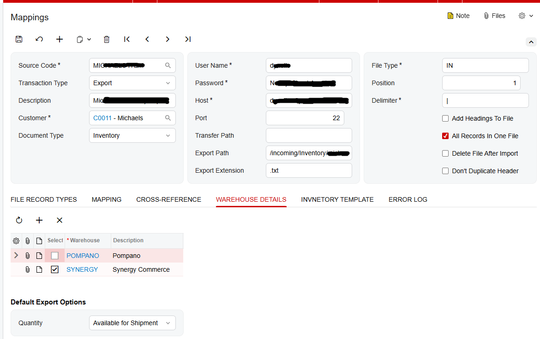Delete the selected warehouse row
Screen dimensions: 540x339
60,220
